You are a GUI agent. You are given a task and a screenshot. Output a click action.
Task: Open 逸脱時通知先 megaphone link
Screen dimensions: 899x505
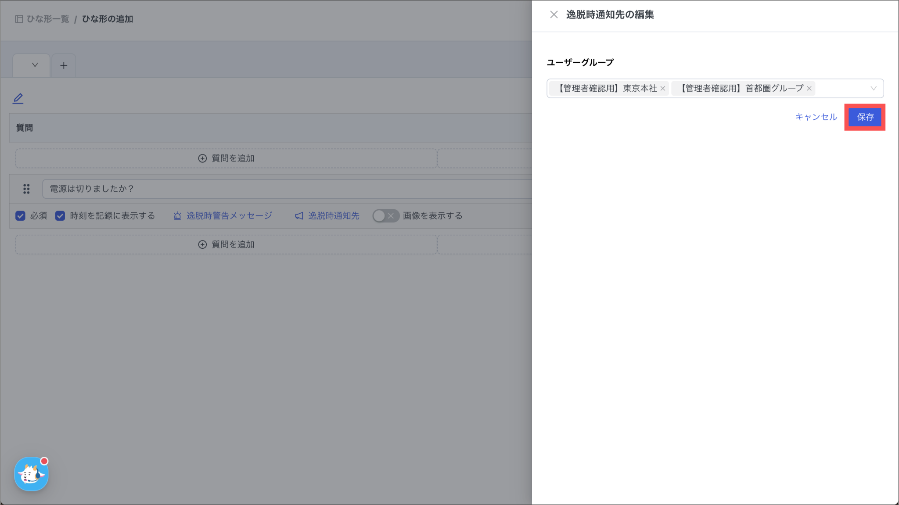327,216
